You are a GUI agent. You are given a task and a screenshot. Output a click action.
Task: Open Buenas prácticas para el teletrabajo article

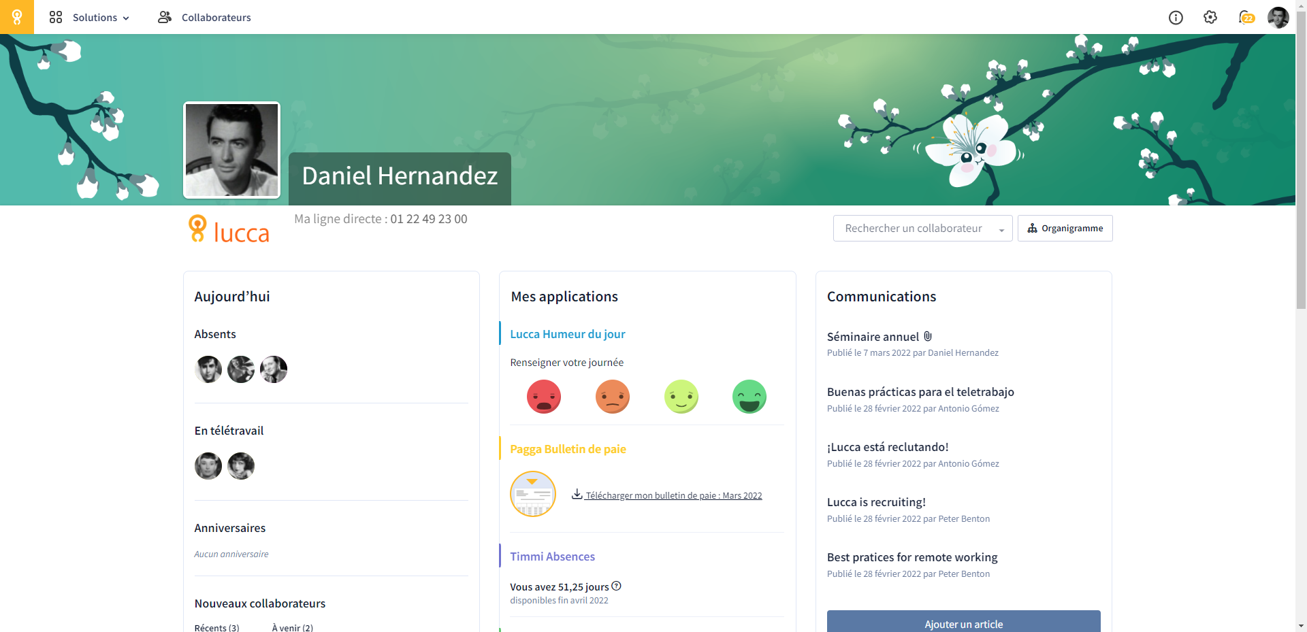920,392
